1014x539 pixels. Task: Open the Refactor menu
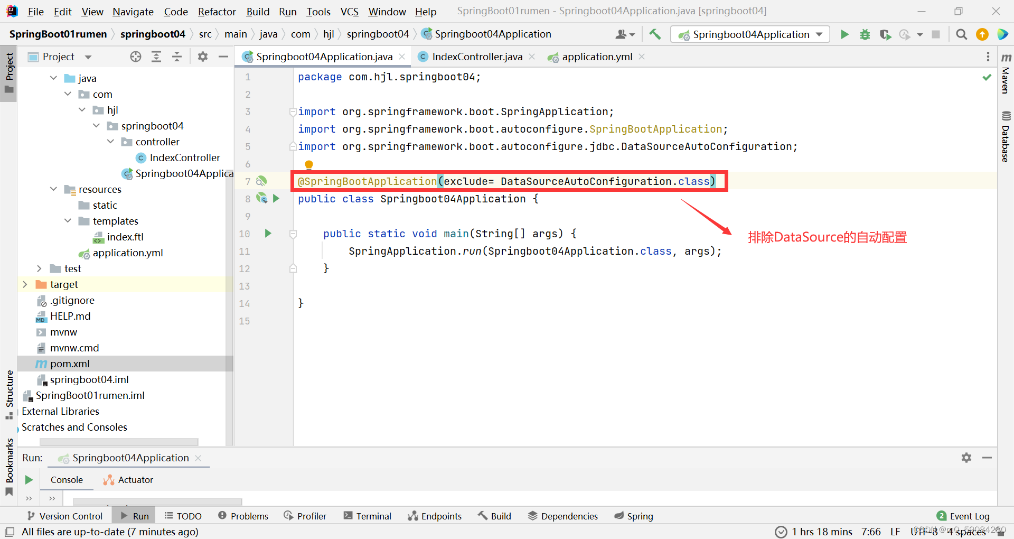[217, 11]
